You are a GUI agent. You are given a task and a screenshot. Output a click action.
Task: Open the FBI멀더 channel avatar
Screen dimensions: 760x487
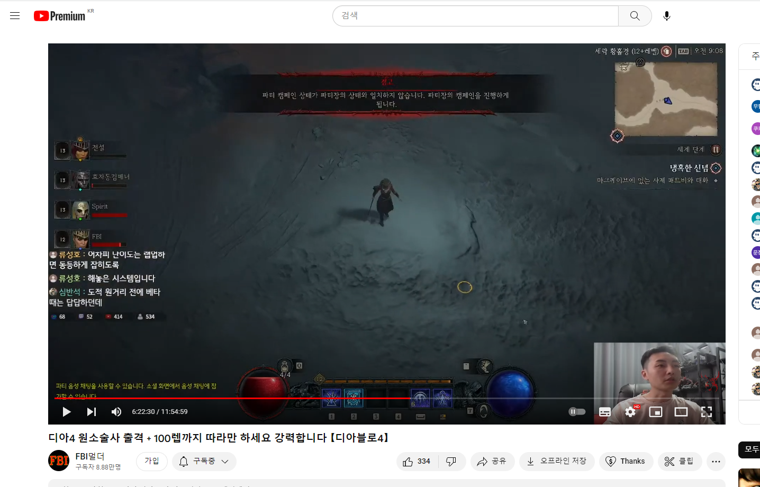click(59, 461)
